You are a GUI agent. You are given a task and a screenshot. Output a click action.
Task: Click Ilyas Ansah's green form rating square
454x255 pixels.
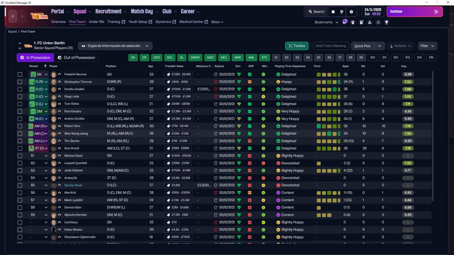tap(319, 148)
